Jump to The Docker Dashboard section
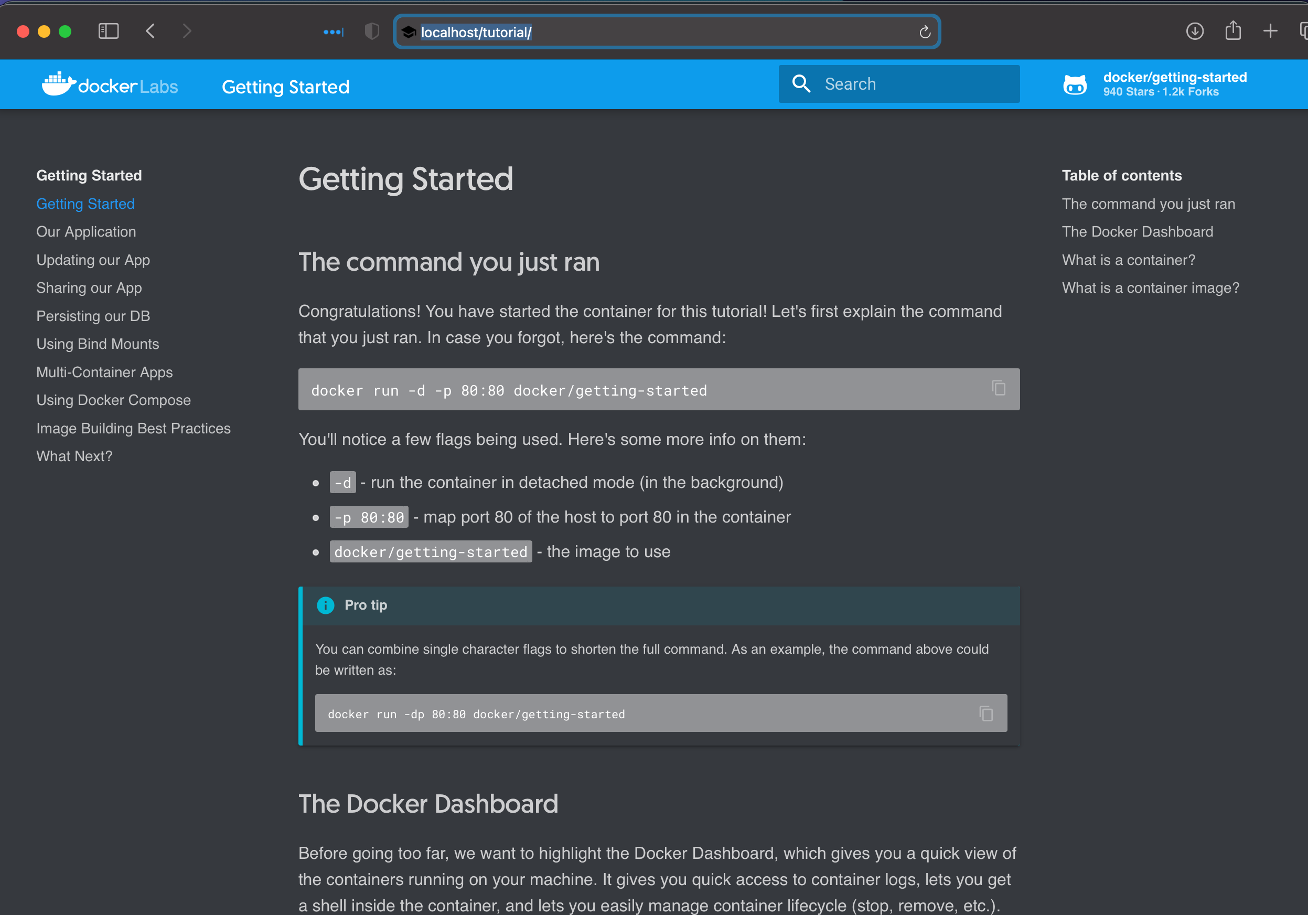Viewport: 1308px width, 915px height. tap(1137, 232)
